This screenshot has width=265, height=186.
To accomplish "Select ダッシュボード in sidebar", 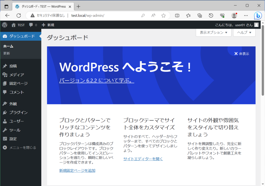I will click(x=21, y=36).
